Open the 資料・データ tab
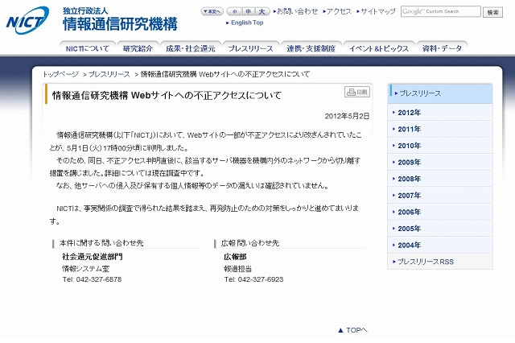The image size is (515, 343). tap(442, 48)
